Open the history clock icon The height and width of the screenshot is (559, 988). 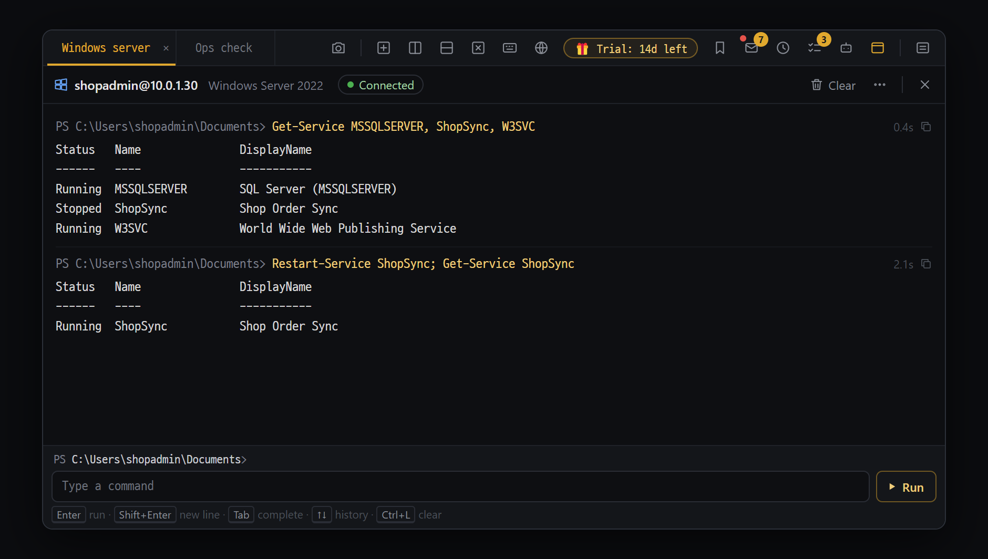pos(783,48)
